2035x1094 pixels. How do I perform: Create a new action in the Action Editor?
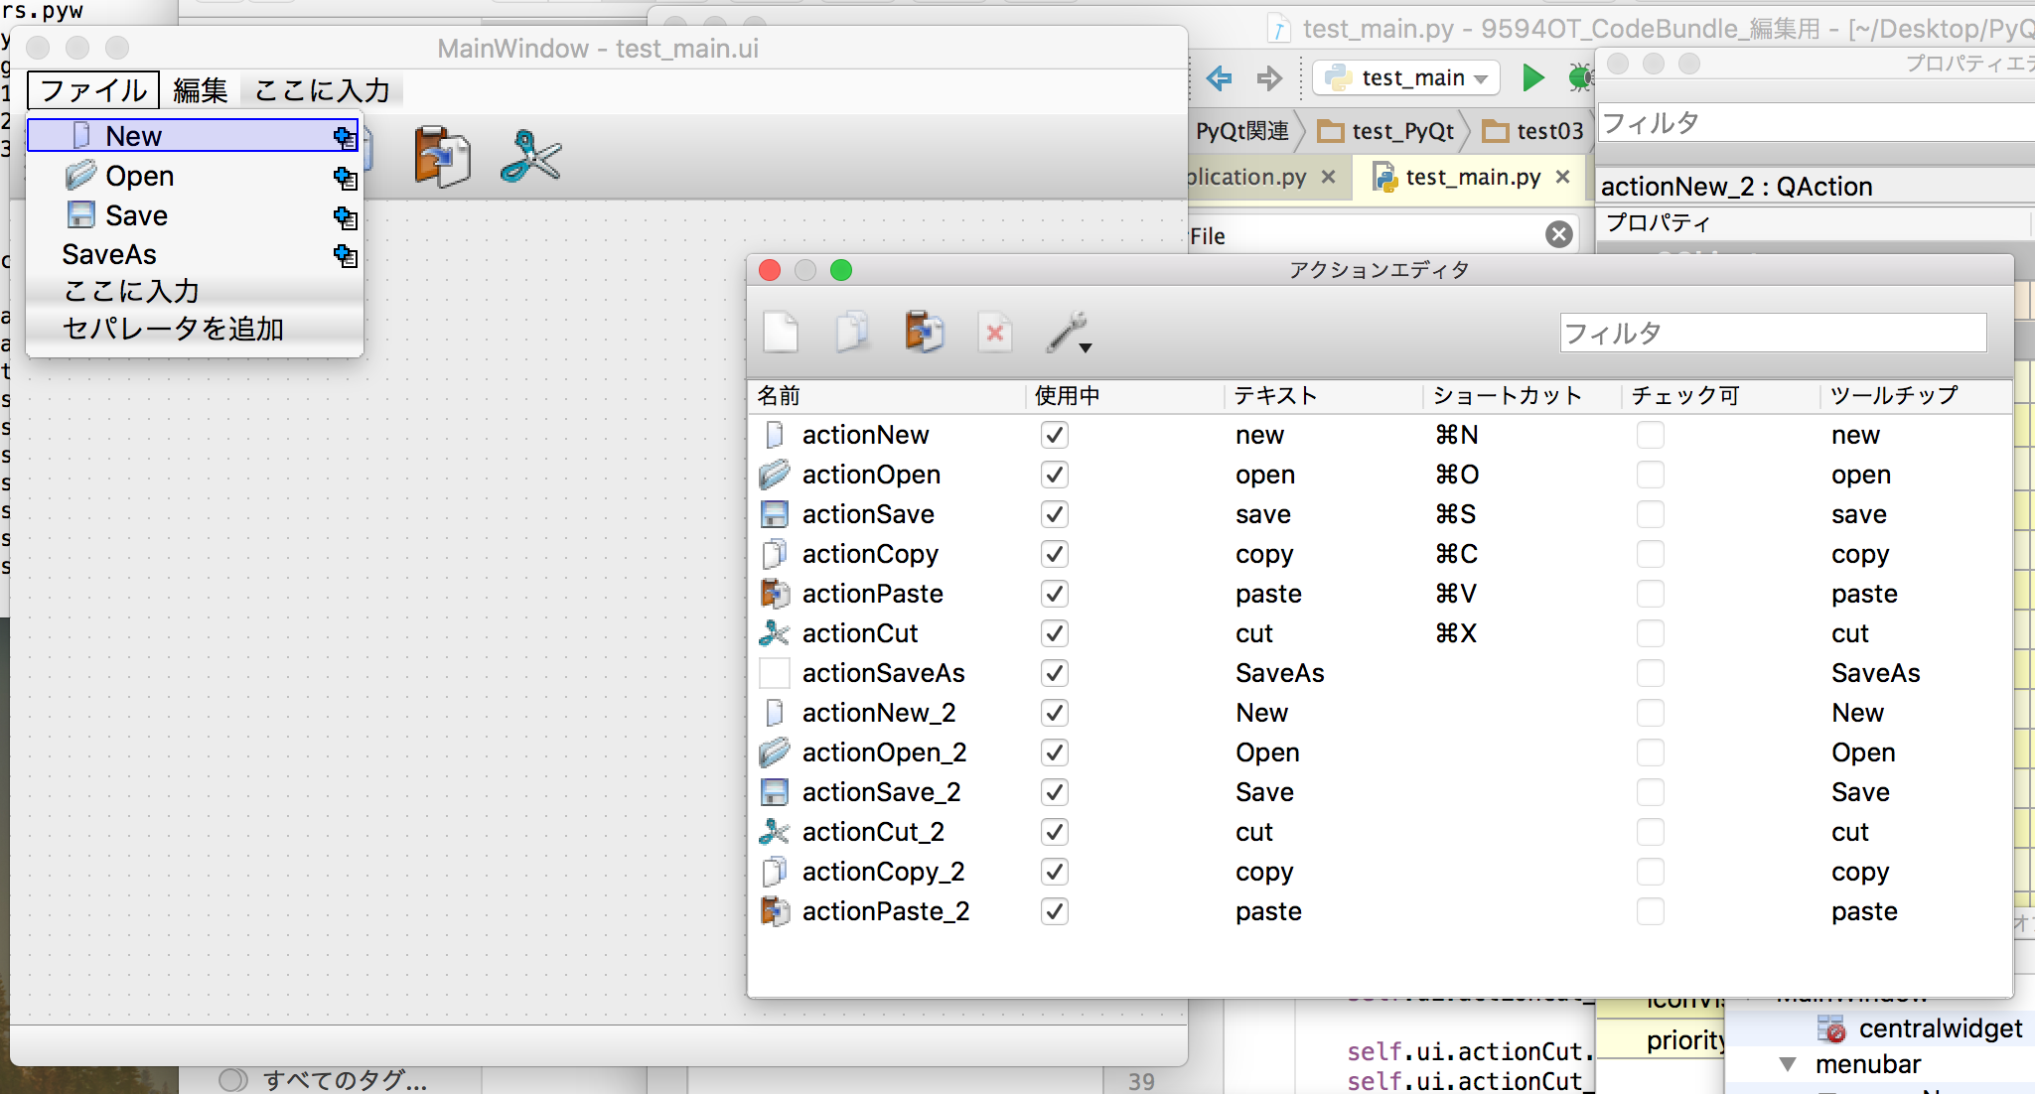[782, 333]
